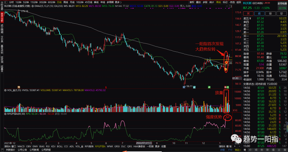Click the status bar window icon beside 关联报价
Viewport: 288px width, 152px height.
2,150
